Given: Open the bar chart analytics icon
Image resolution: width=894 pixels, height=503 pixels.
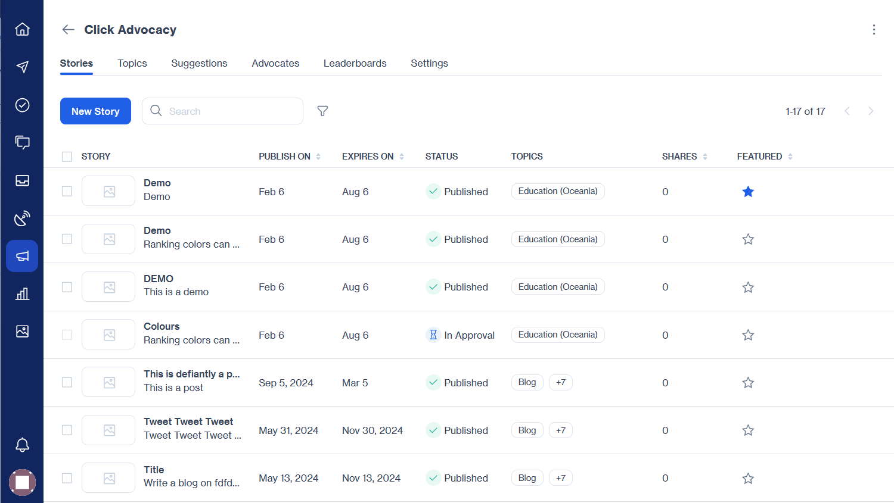Looking at the screenshot, I should click(22, 293).
